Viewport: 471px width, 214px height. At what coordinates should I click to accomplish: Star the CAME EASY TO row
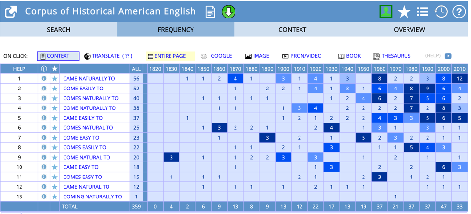click(x=54, y=167)
